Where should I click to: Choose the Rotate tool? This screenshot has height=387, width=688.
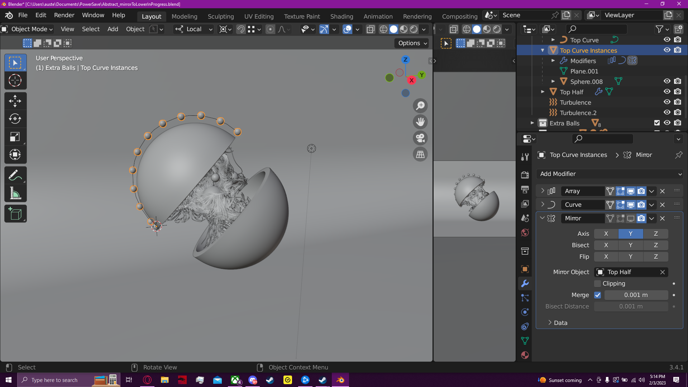15,119
